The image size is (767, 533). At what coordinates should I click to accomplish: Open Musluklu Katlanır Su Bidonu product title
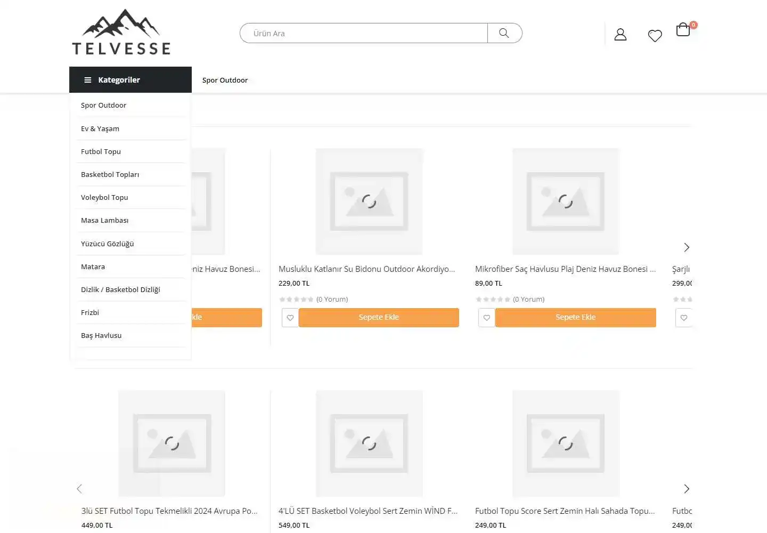coord(366,269)
